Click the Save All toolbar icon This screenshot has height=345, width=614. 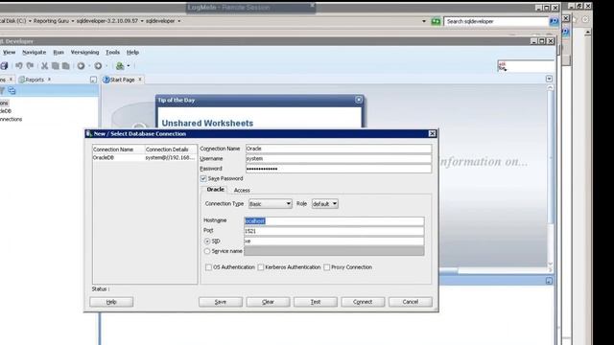point(4,66)
